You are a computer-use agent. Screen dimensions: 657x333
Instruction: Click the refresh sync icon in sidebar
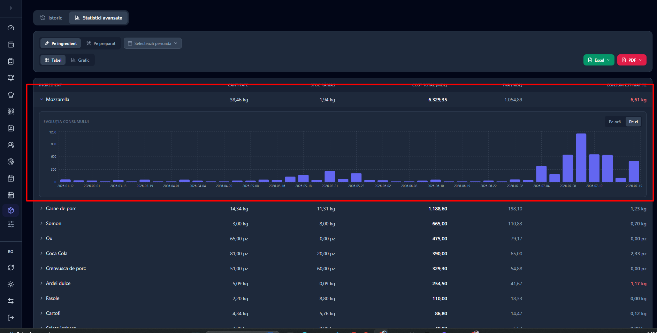tap(11, 268)
